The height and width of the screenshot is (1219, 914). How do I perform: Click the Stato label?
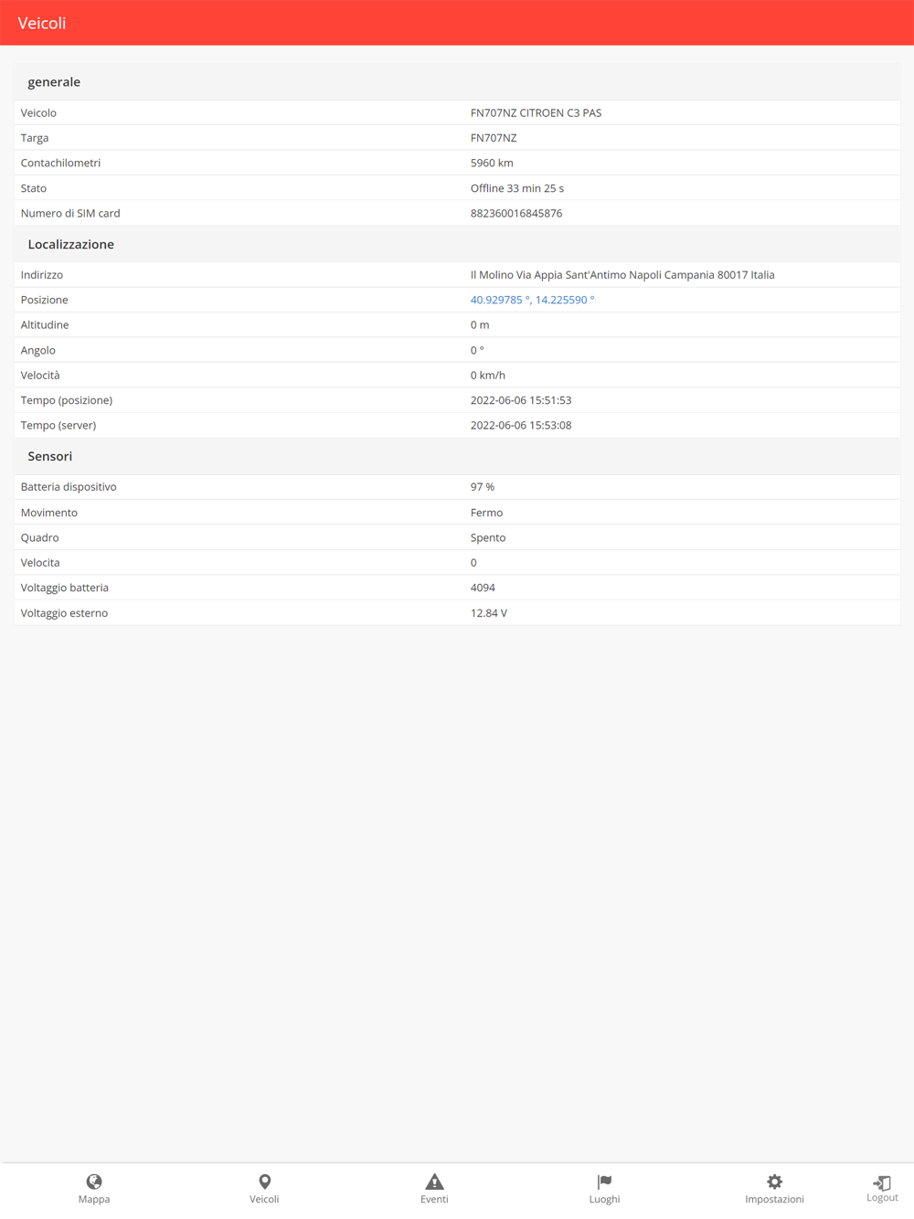(x=34, y=188)
